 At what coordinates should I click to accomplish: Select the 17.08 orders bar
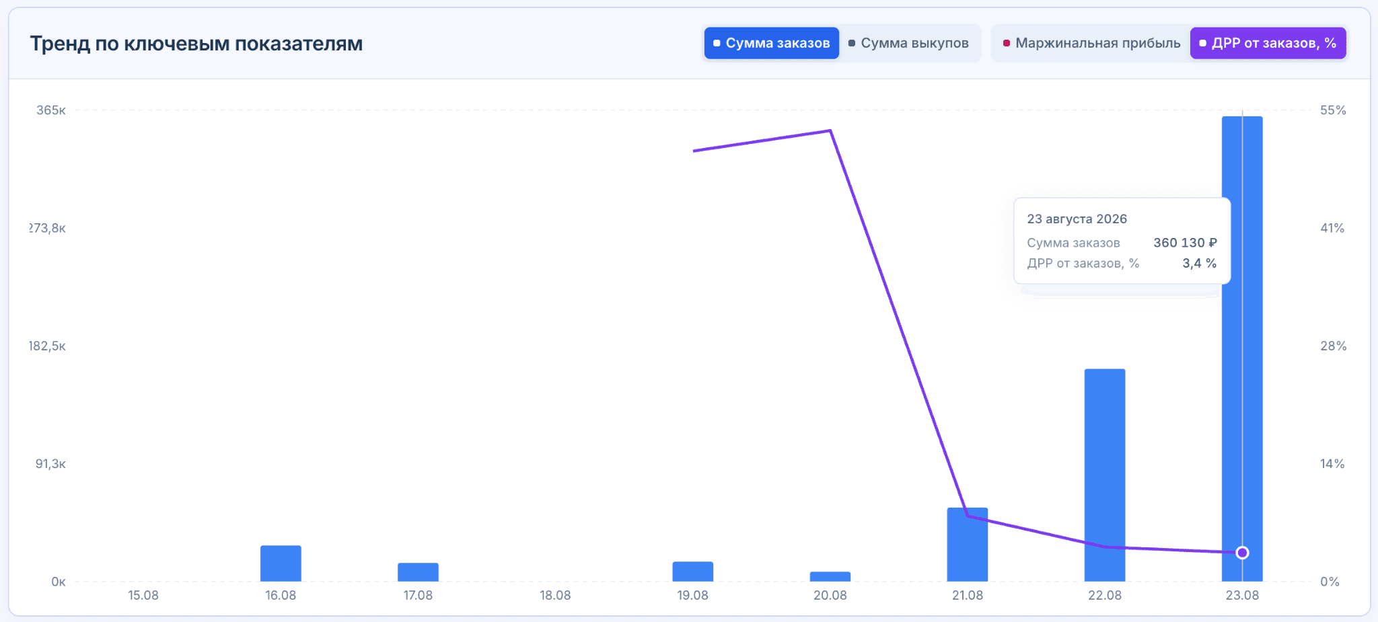(x=418, y=572)
